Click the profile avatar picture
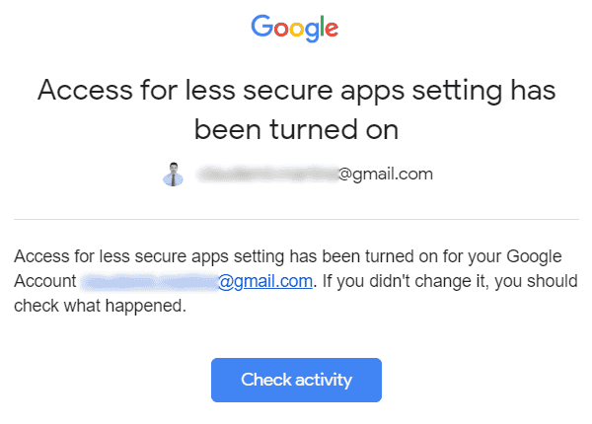592x424 pixels. [173, 175]
